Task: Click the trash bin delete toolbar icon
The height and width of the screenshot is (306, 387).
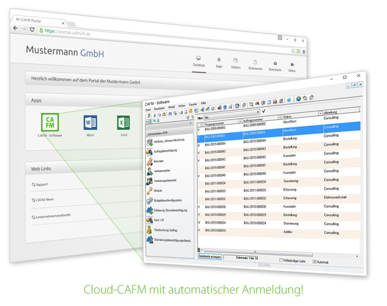Action: 225,107
